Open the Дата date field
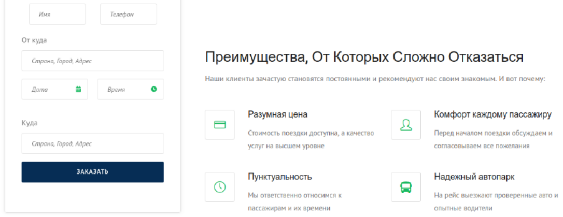The width and height of the screenshot is (563, 217). pyautogui.click(x=49, y=89)
